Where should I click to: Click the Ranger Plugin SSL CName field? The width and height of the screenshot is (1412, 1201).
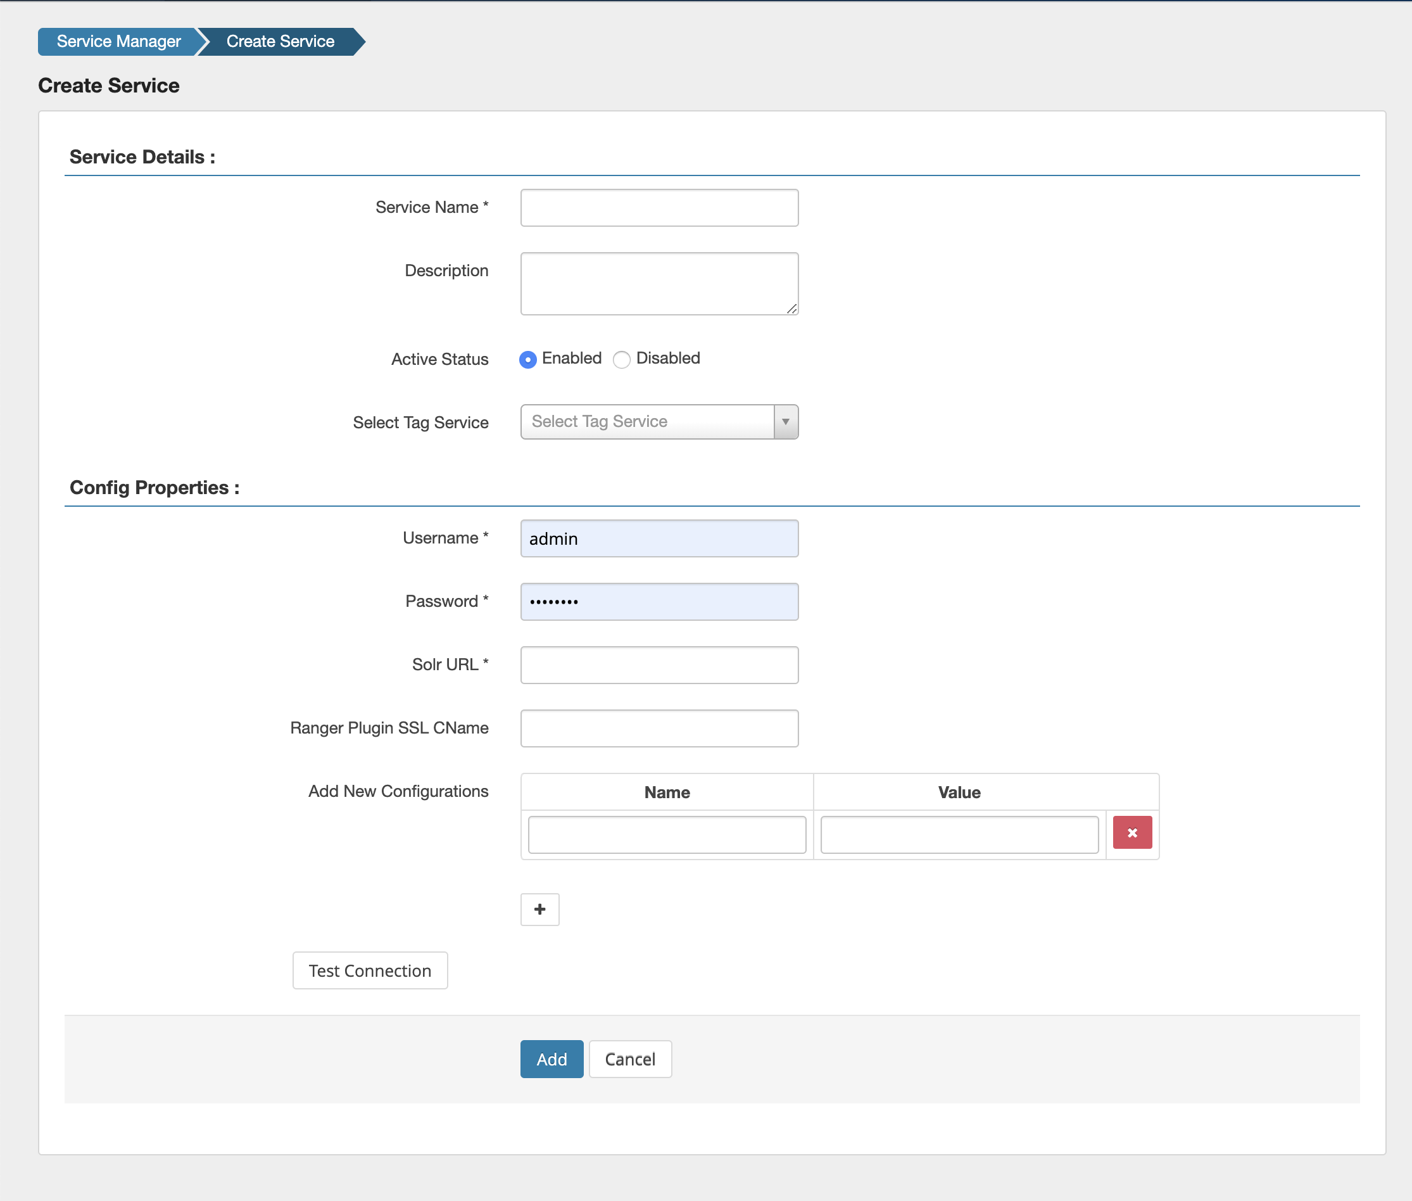659,728
